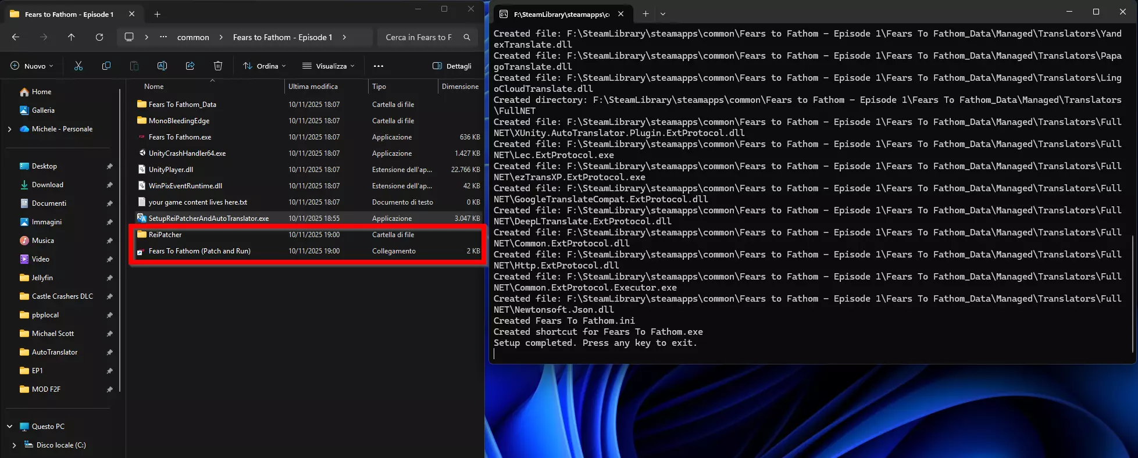Click the Musica icon in sidebar

click(x=24, y=241)
